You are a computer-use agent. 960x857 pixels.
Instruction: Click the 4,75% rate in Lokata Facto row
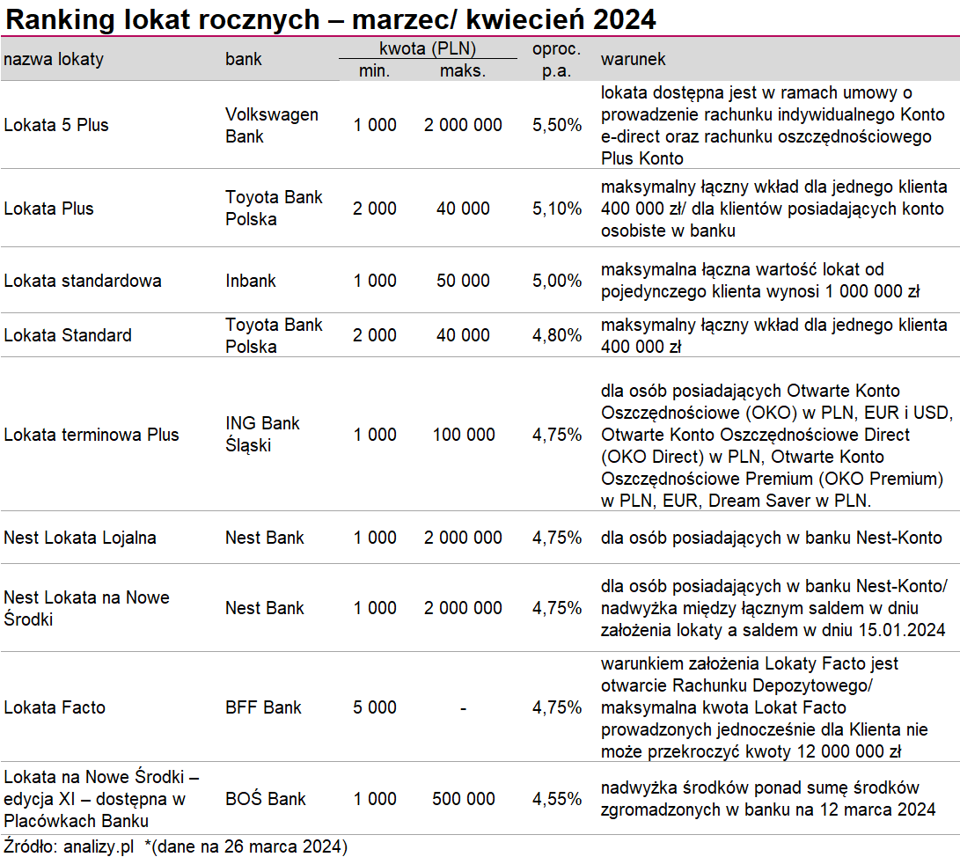pos(556,707)
